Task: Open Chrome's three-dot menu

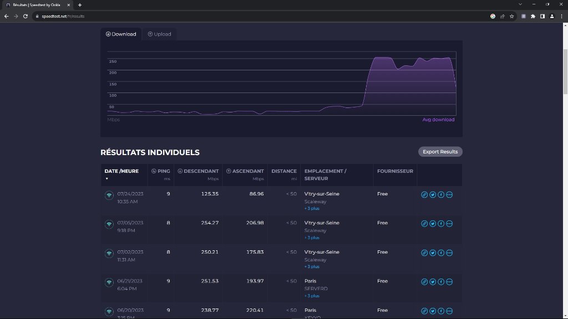Action: (561, 16)
